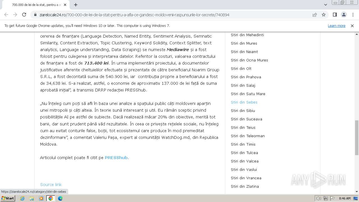Screen dimensions: 359x202
Task: Open the Chrome profile menu
Action: tap(344, 15)
